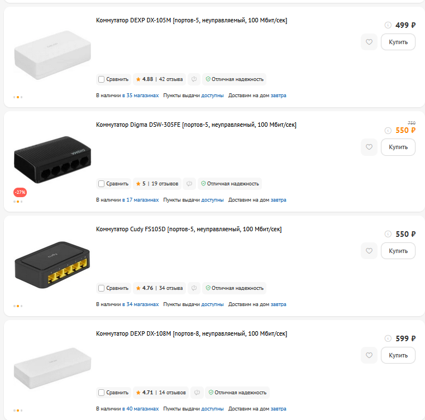This screenshot has height=420, width=425.
Task: Select image carousel dots under DEXP DX-105M photo
Action: point(18,97)
